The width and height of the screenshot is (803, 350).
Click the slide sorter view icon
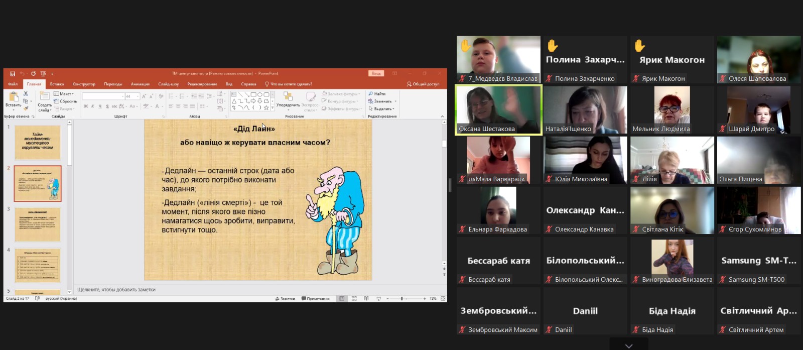[354, 299]
